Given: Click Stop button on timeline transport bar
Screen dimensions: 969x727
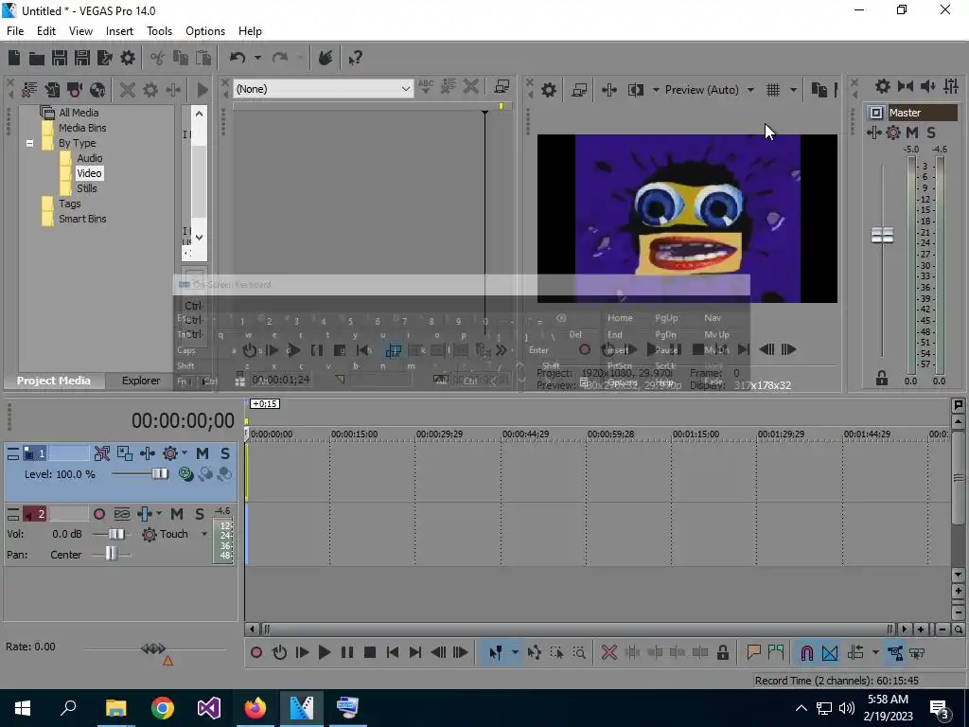Looking at the screenshot, I should click(370, 652).
